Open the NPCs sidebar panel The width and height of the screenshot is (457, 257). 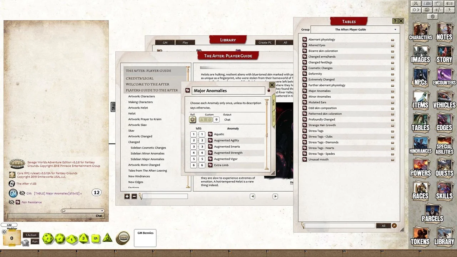[421, 77]
